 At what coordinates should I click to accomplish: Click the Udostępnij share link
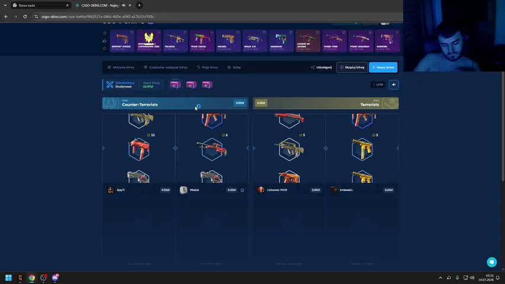coord(321,67)
